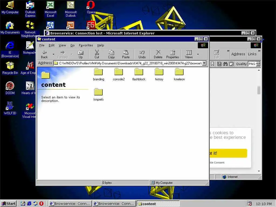
Task: Click IE window scrollbar down arrow
Action: click(x=259, y=171)
